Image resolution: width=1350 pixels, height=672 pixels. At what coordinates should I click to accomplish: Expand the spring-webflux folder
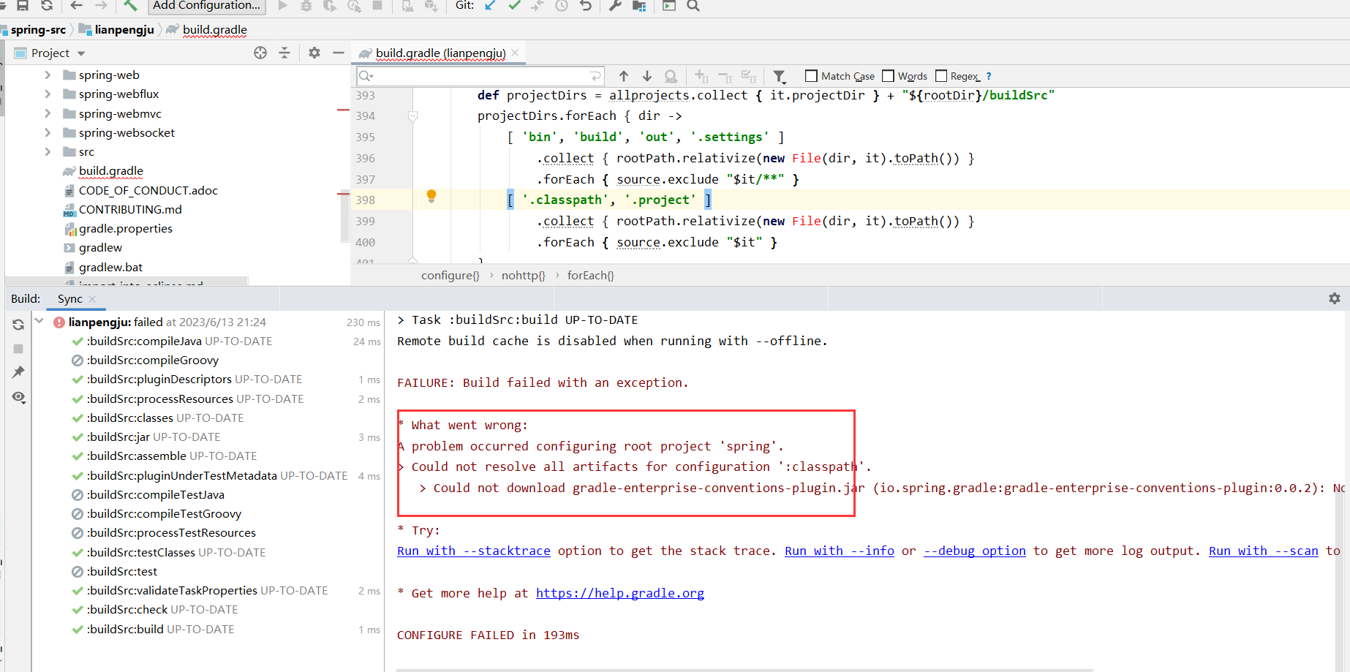48,94
